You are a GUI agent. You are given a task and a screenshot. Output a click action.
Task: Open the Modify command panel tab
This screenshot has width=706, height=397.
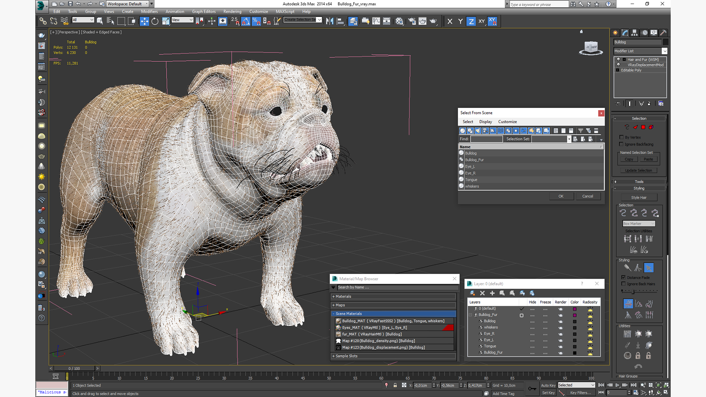point(625,33)
